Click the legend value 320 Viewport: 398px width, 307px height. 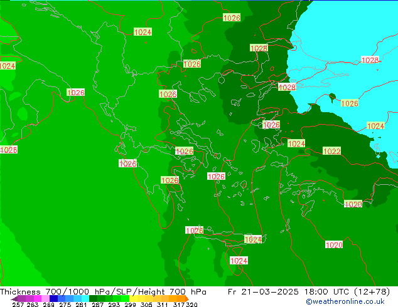click(191, 304)
